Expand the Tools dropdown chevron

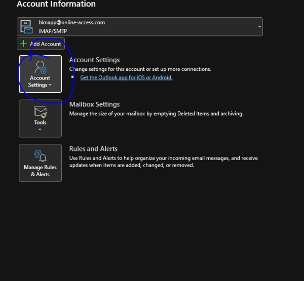pos(40,129)
